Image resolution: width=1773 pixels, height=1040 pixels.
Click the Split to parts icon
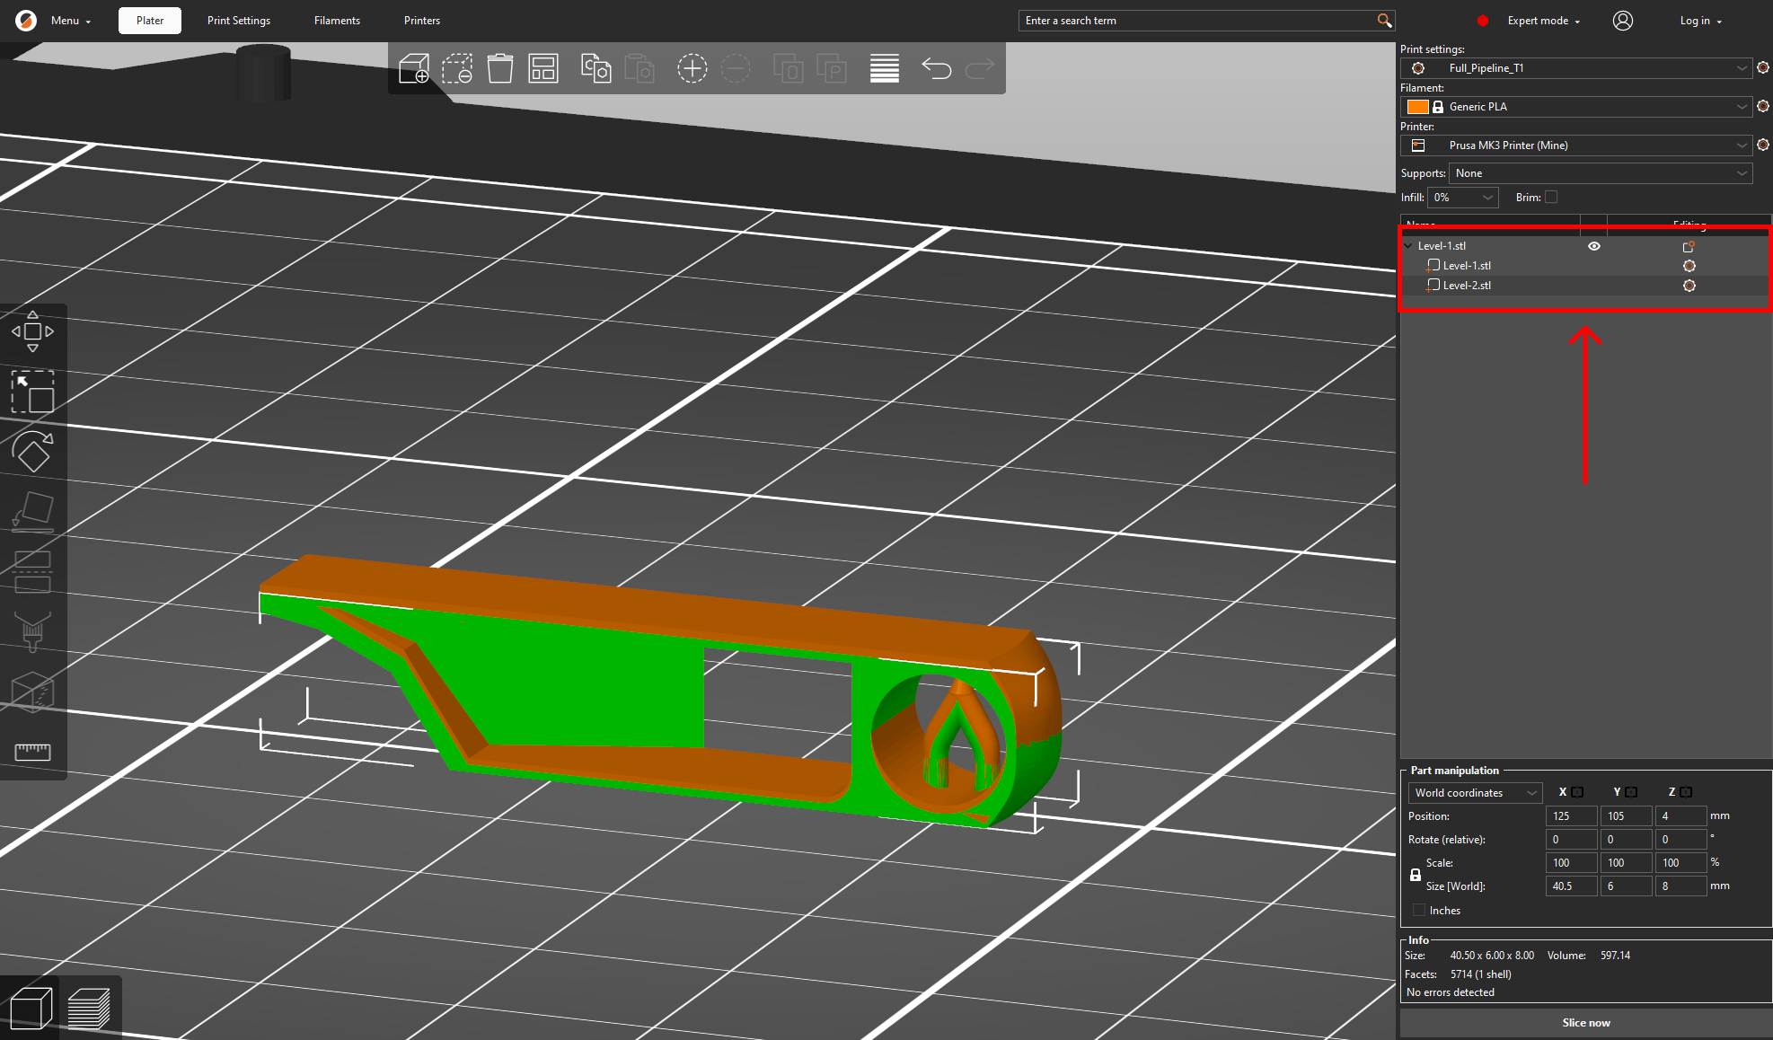pos(832,68)
